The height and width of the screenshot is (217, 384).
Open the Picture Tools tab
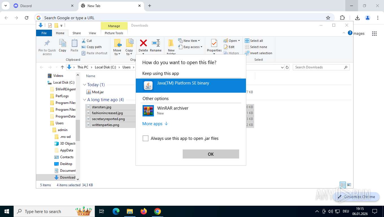tap(114, 33)
